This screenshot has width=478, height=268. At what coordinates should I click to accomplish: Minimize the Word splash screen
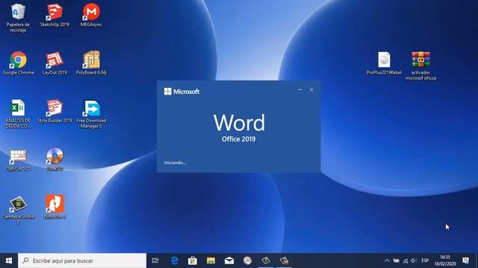coord(300,90)
